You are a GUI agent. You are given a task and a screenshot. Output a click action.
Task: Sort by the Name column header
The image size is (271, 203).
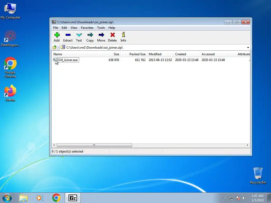click(x=73, y=54)
